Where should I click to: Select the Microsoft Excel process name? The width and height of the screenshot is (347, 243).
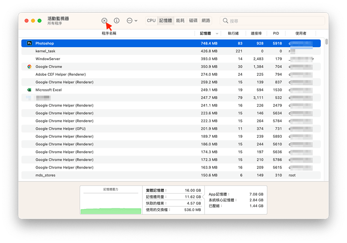(x=49, y=90)
